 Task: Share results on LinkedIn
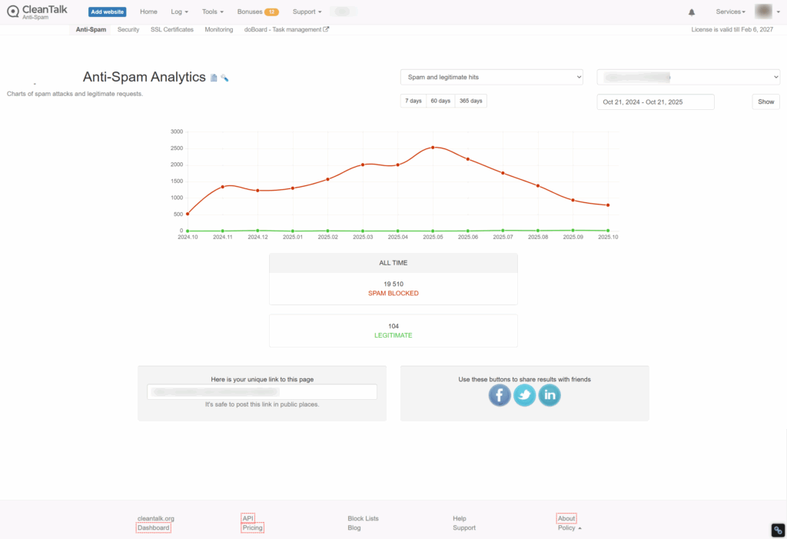click(x=549, y=395)
